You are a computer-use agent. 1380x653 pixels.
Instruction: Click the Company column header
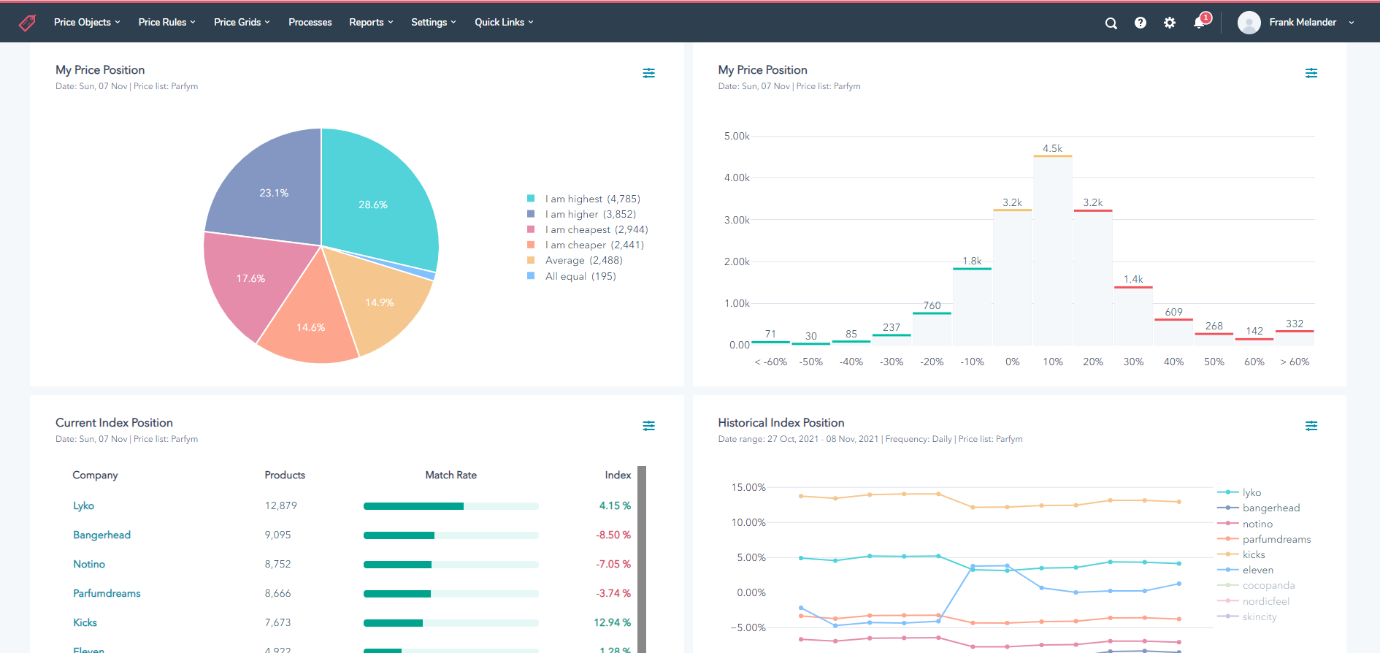point(95,475)
